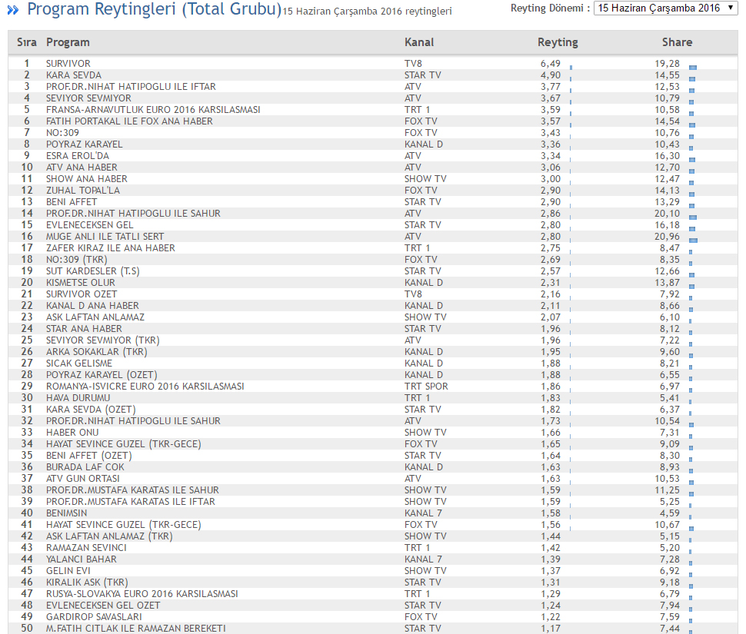The width and height of the screenshot is (746, 634).
Task: Click GELIN EVI program name
Action: pyautogui.click(x=68, y=571)
